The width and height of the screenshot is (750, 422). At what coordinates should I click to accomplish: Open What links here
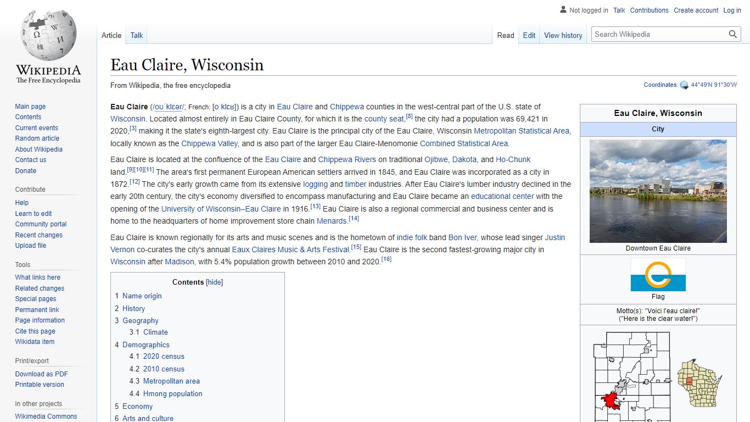point(38,277)
